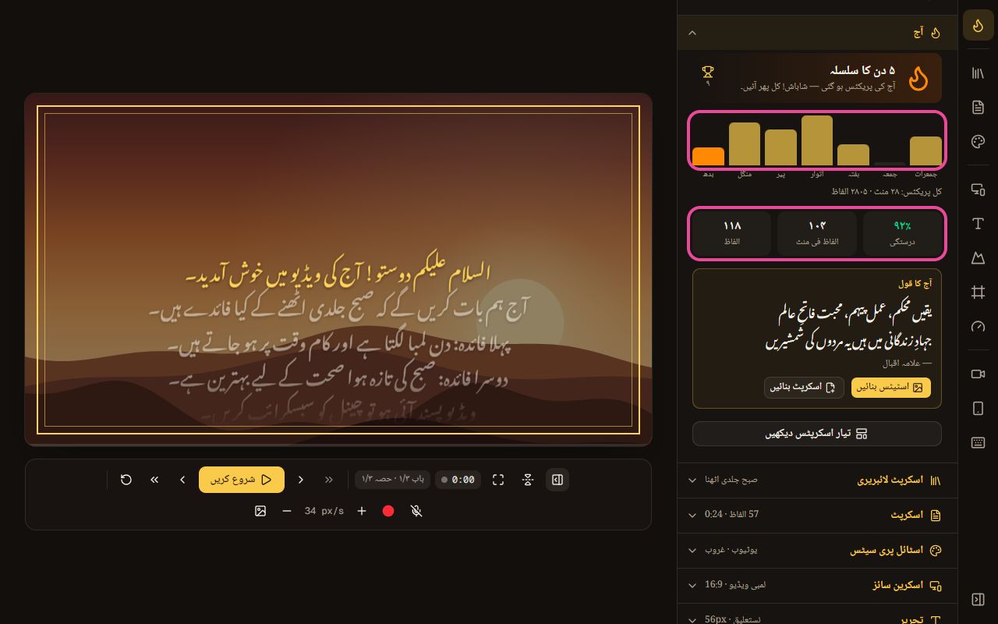This screenshot has height=624, width=998.
Task: Click the ۱۱۸ الفاظ stat card
Action: [x=731, y=234]
